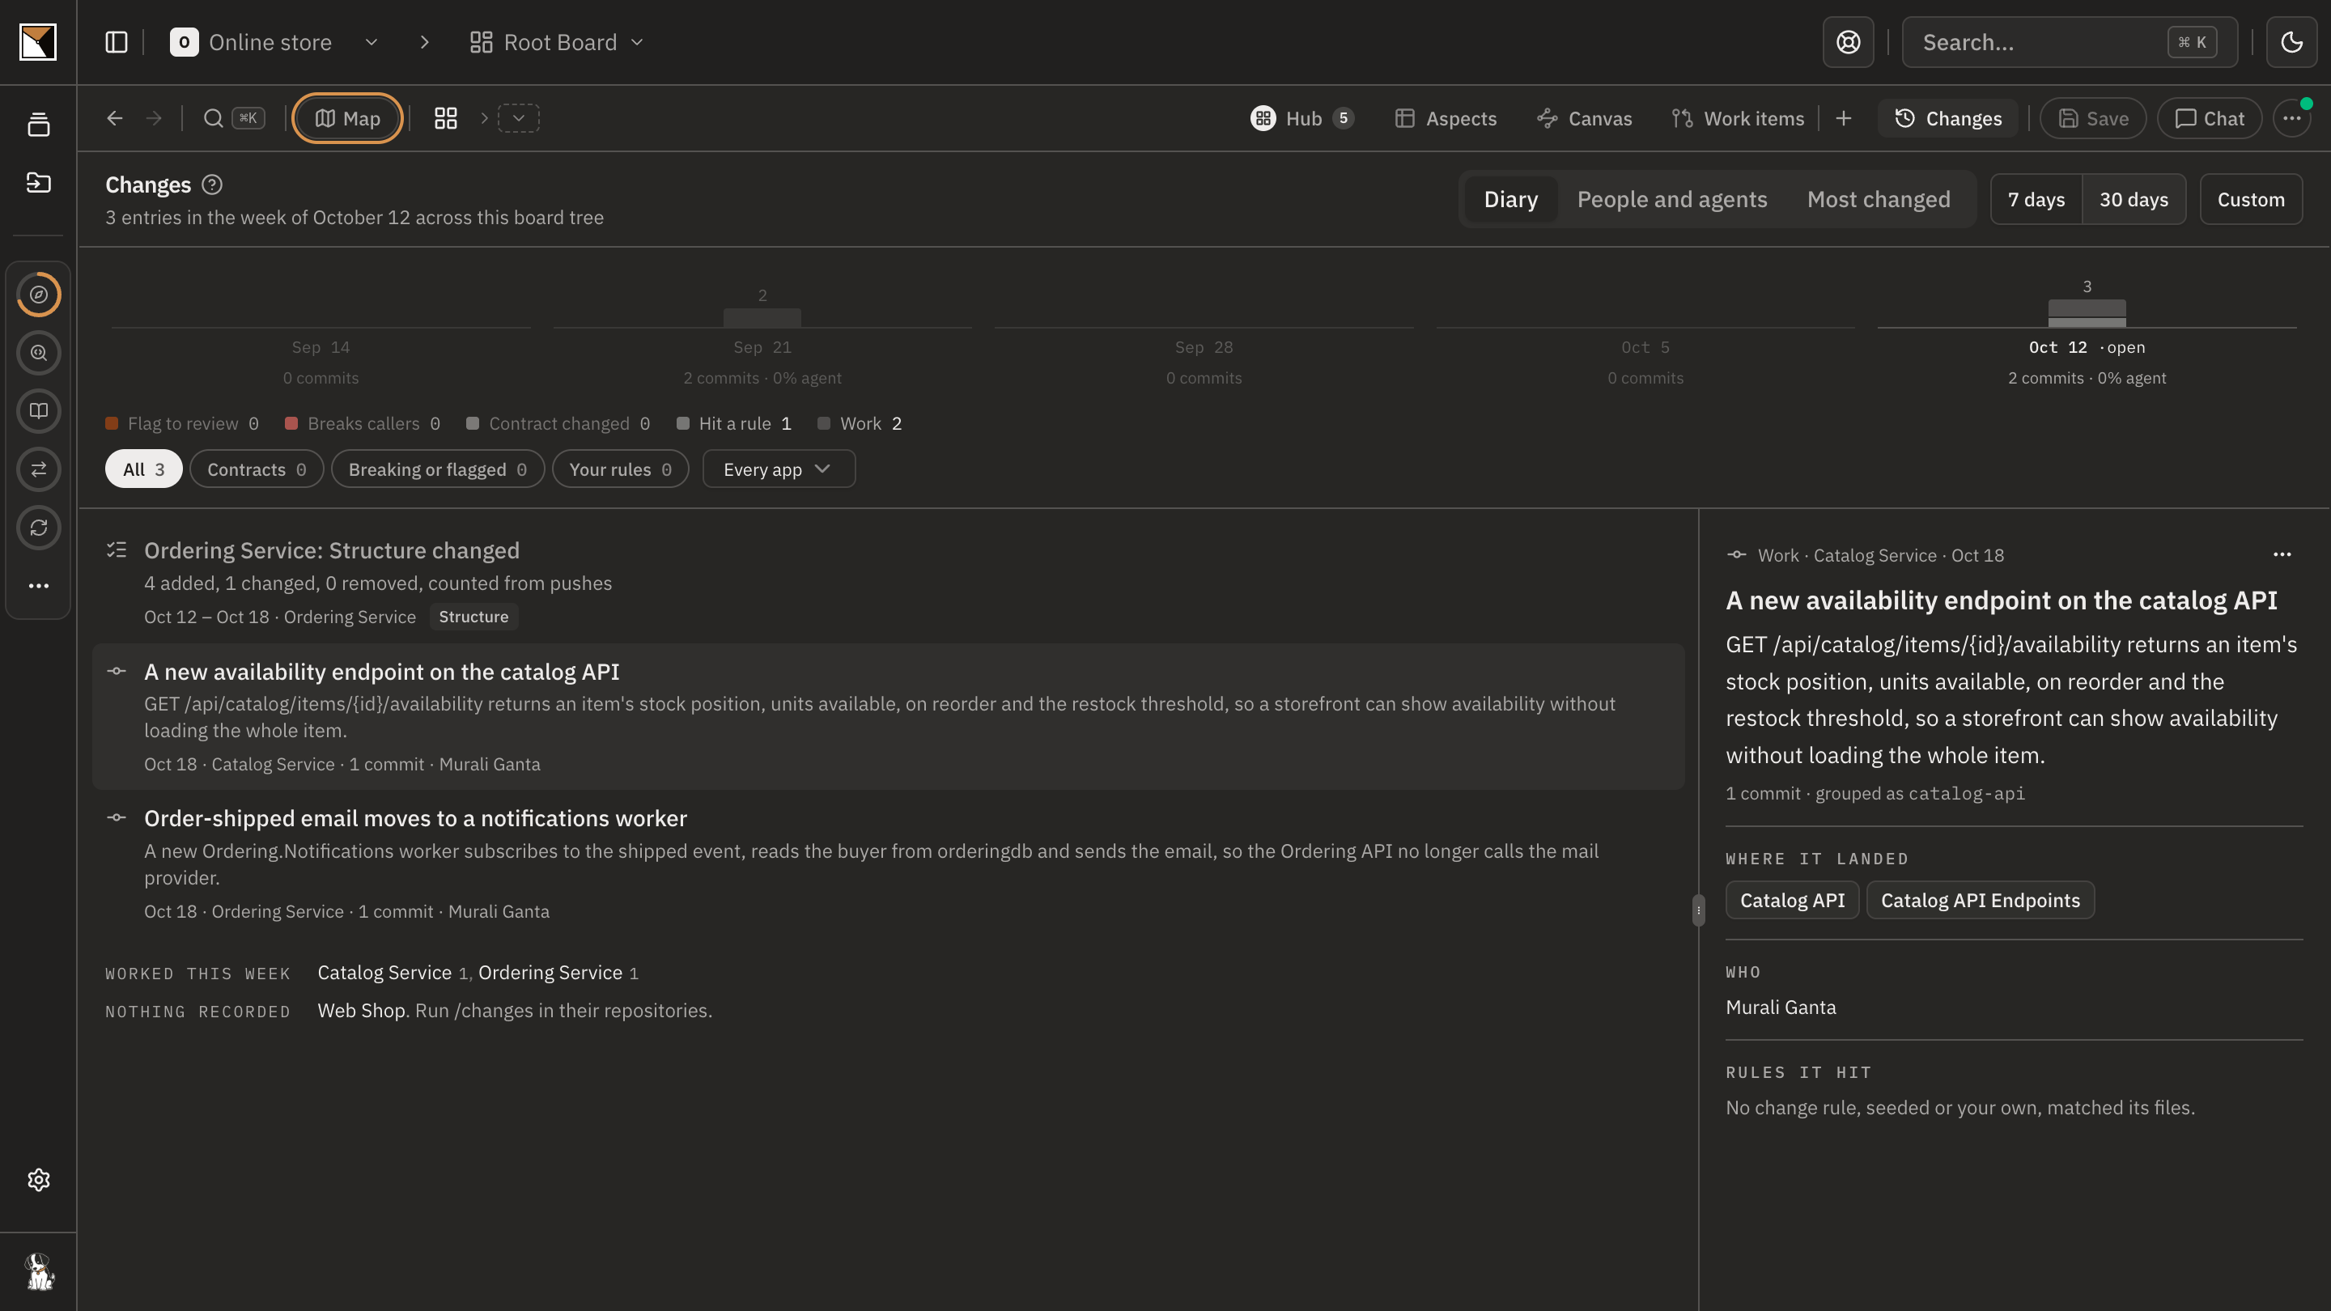Expand the dashed breadcrumb dropdown chevron
Screen dimensions: 2331x1311
(x=519, y=118)
